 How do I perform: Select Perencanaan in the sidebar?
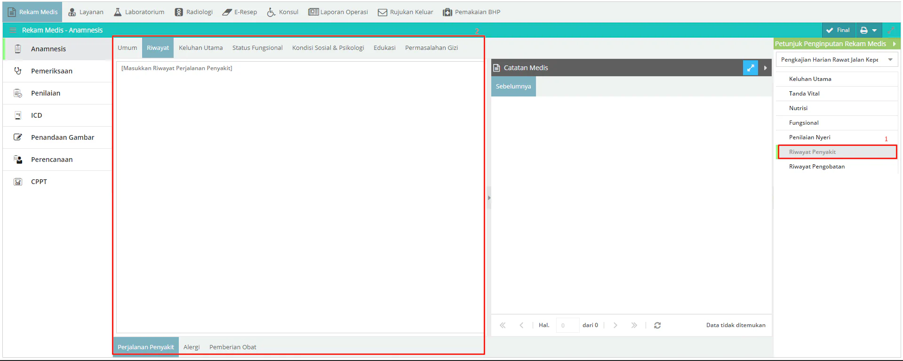tap(57, 160)
